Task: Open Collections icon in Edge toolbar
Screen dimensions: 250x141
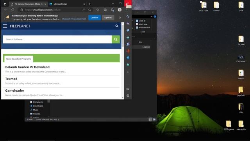Action: tap(105, 10)
